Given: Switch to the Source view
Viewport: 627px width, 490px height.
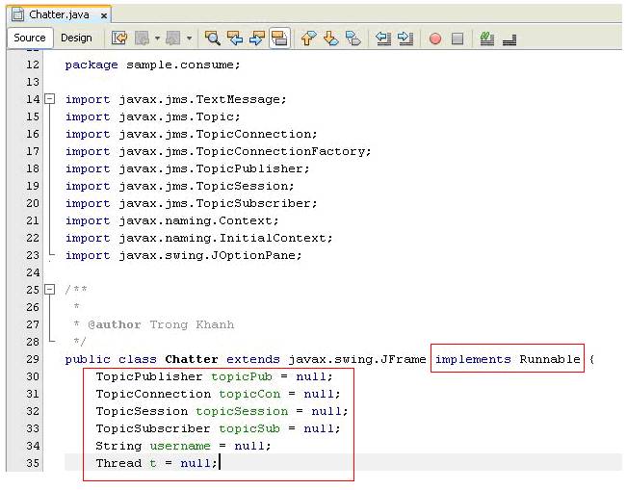Looking at the screenshot, I should (30, 38).
